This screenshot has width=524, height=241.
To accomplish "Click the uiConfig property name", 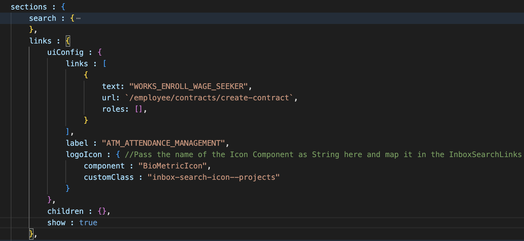I will pos(65,52).
